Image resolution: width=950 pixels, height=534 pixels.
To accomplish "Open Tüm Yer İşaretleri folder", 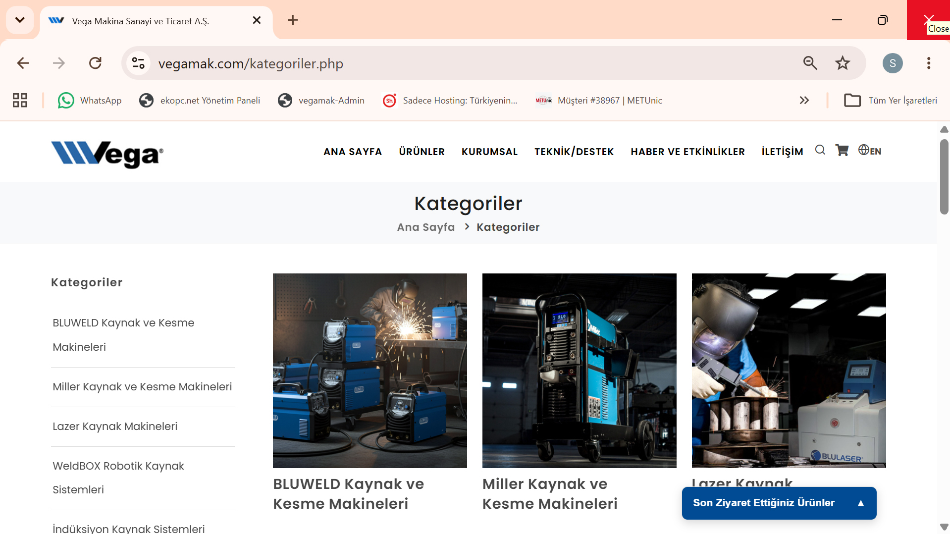I will point(891,101).
